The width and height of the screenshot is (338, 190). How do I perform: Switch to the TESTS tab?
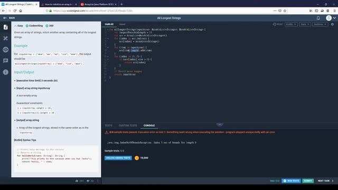pyautogui.click(x=108, y=126)
